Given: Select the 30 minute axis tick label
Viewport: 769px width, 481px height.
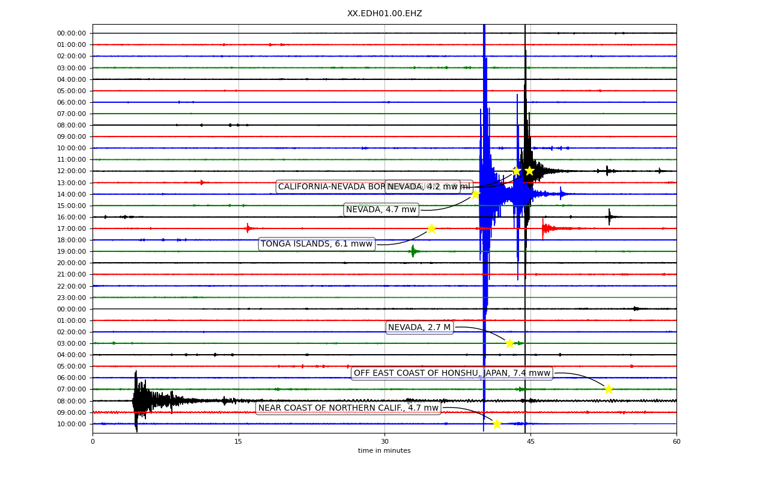Looking at the screenshot, I should pos(384,440).
